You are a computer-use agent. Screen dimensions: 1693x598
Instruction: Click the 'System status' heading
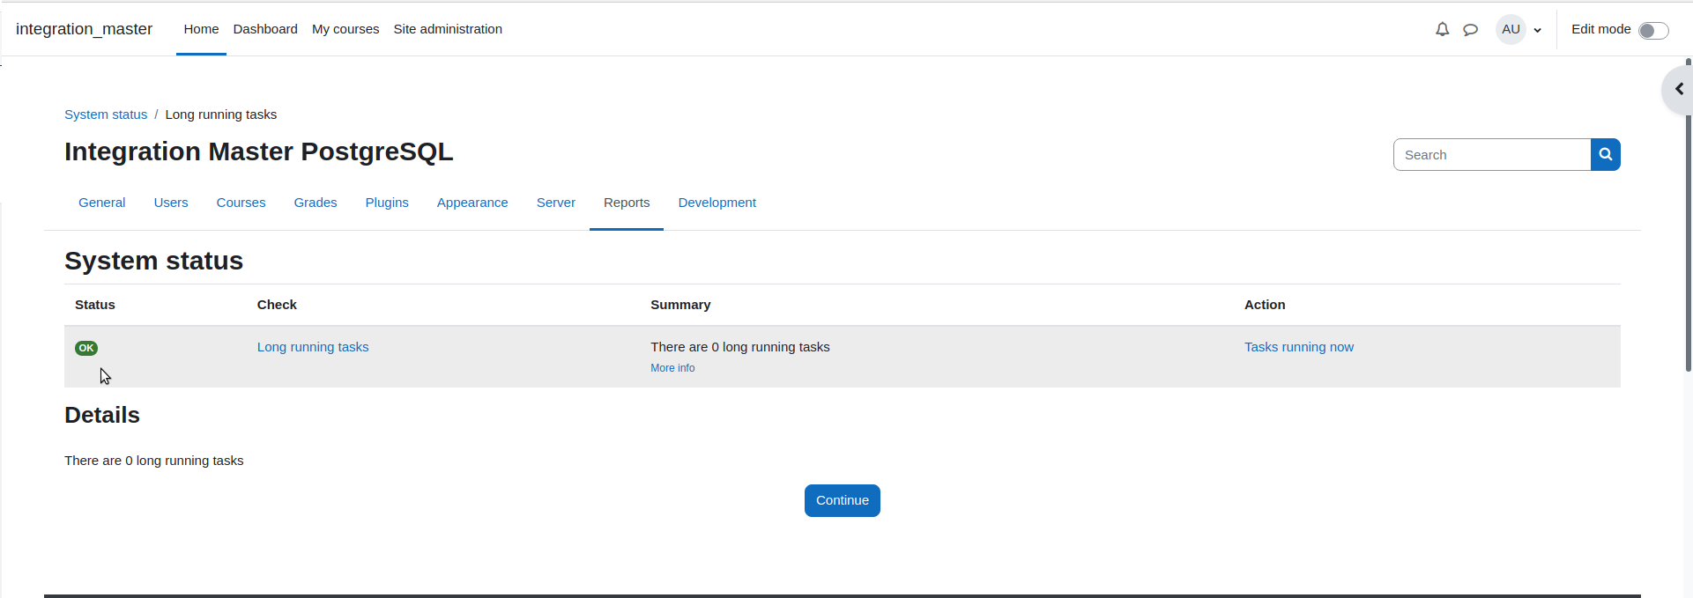(153, 261)
